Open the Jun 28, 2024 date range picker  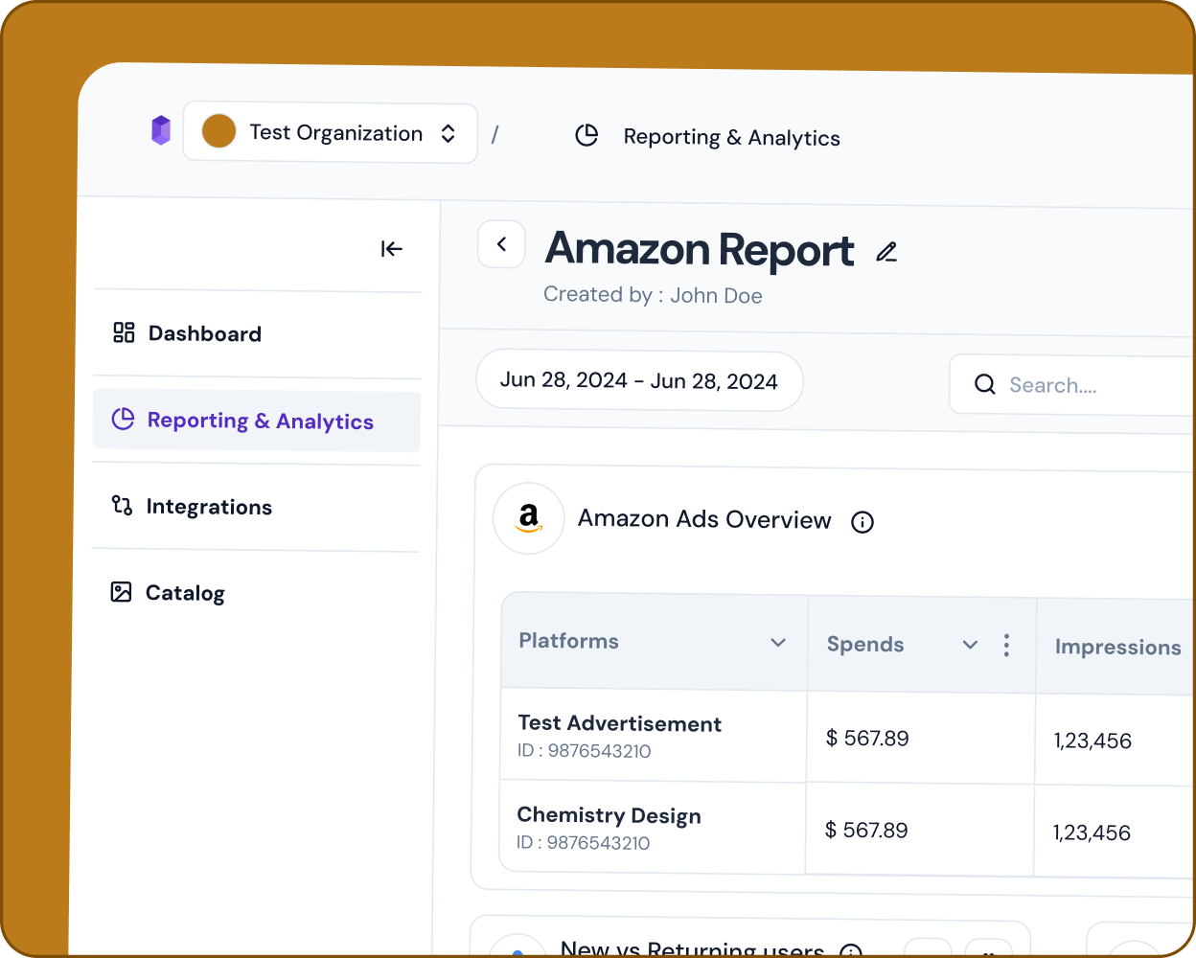pos(639,380)
